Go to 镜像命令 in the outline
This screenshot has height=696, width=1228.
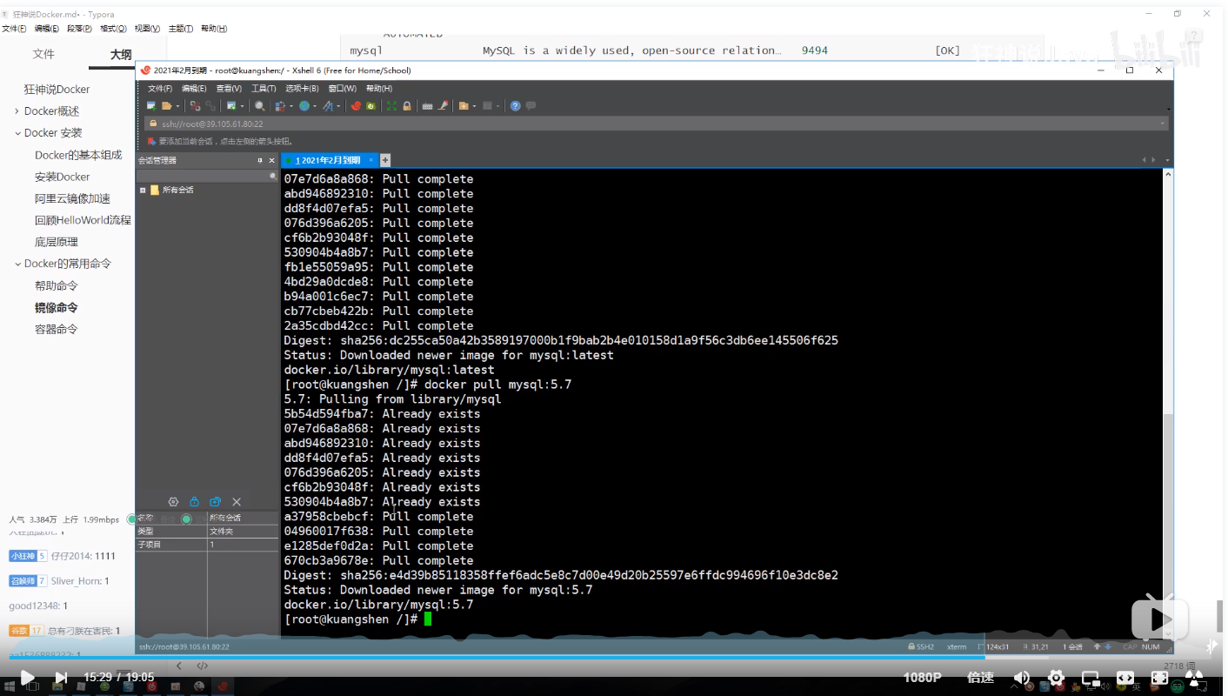pos(57,307)
